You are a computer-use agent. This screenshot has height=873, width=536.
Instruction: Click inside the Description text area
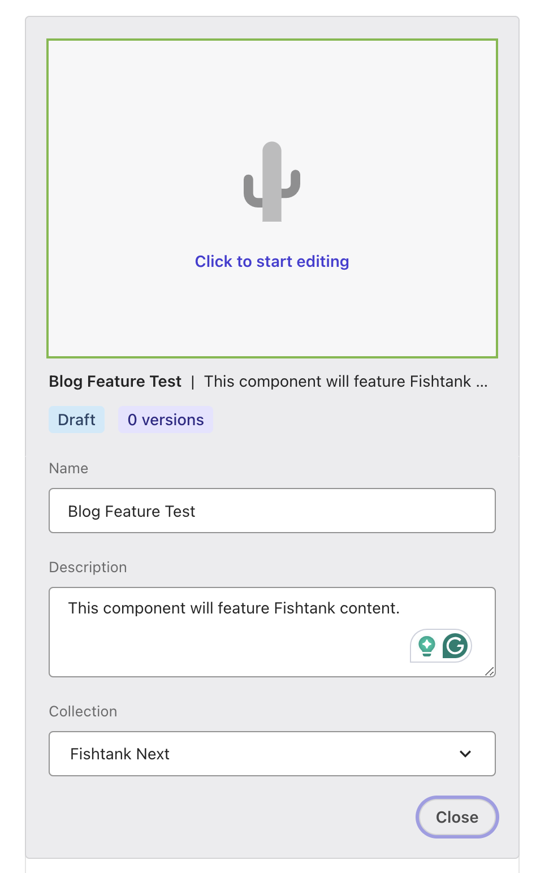226,608
